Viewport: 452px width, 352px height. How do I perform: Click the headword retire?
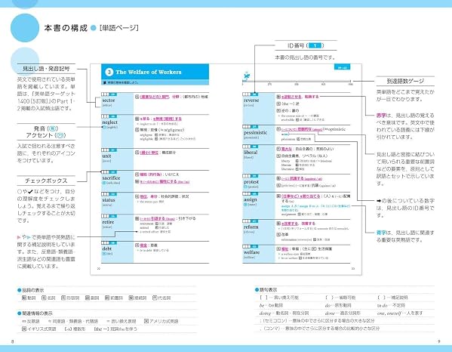[108, 222]
